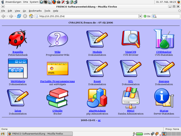Click the WxWidgets windows icon

pos(18,69)
